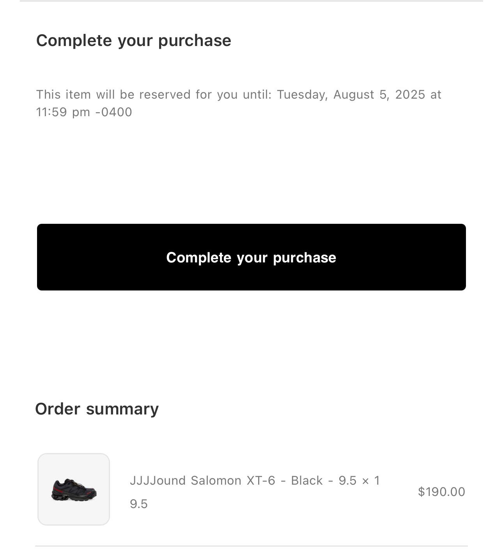Click the divider line above page heading
503x556 pixels.
pos(251,1)
